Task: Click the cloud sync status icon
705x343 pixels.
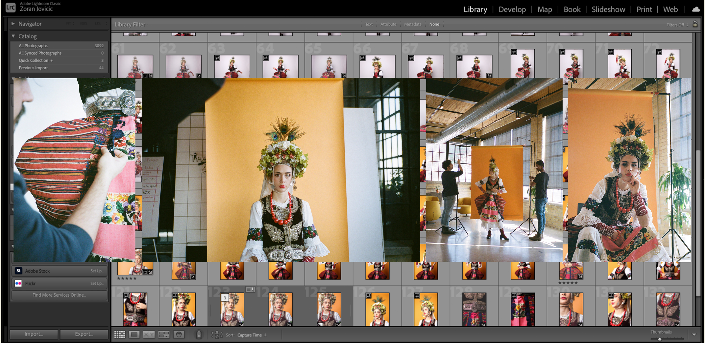Action: (696, 10)
